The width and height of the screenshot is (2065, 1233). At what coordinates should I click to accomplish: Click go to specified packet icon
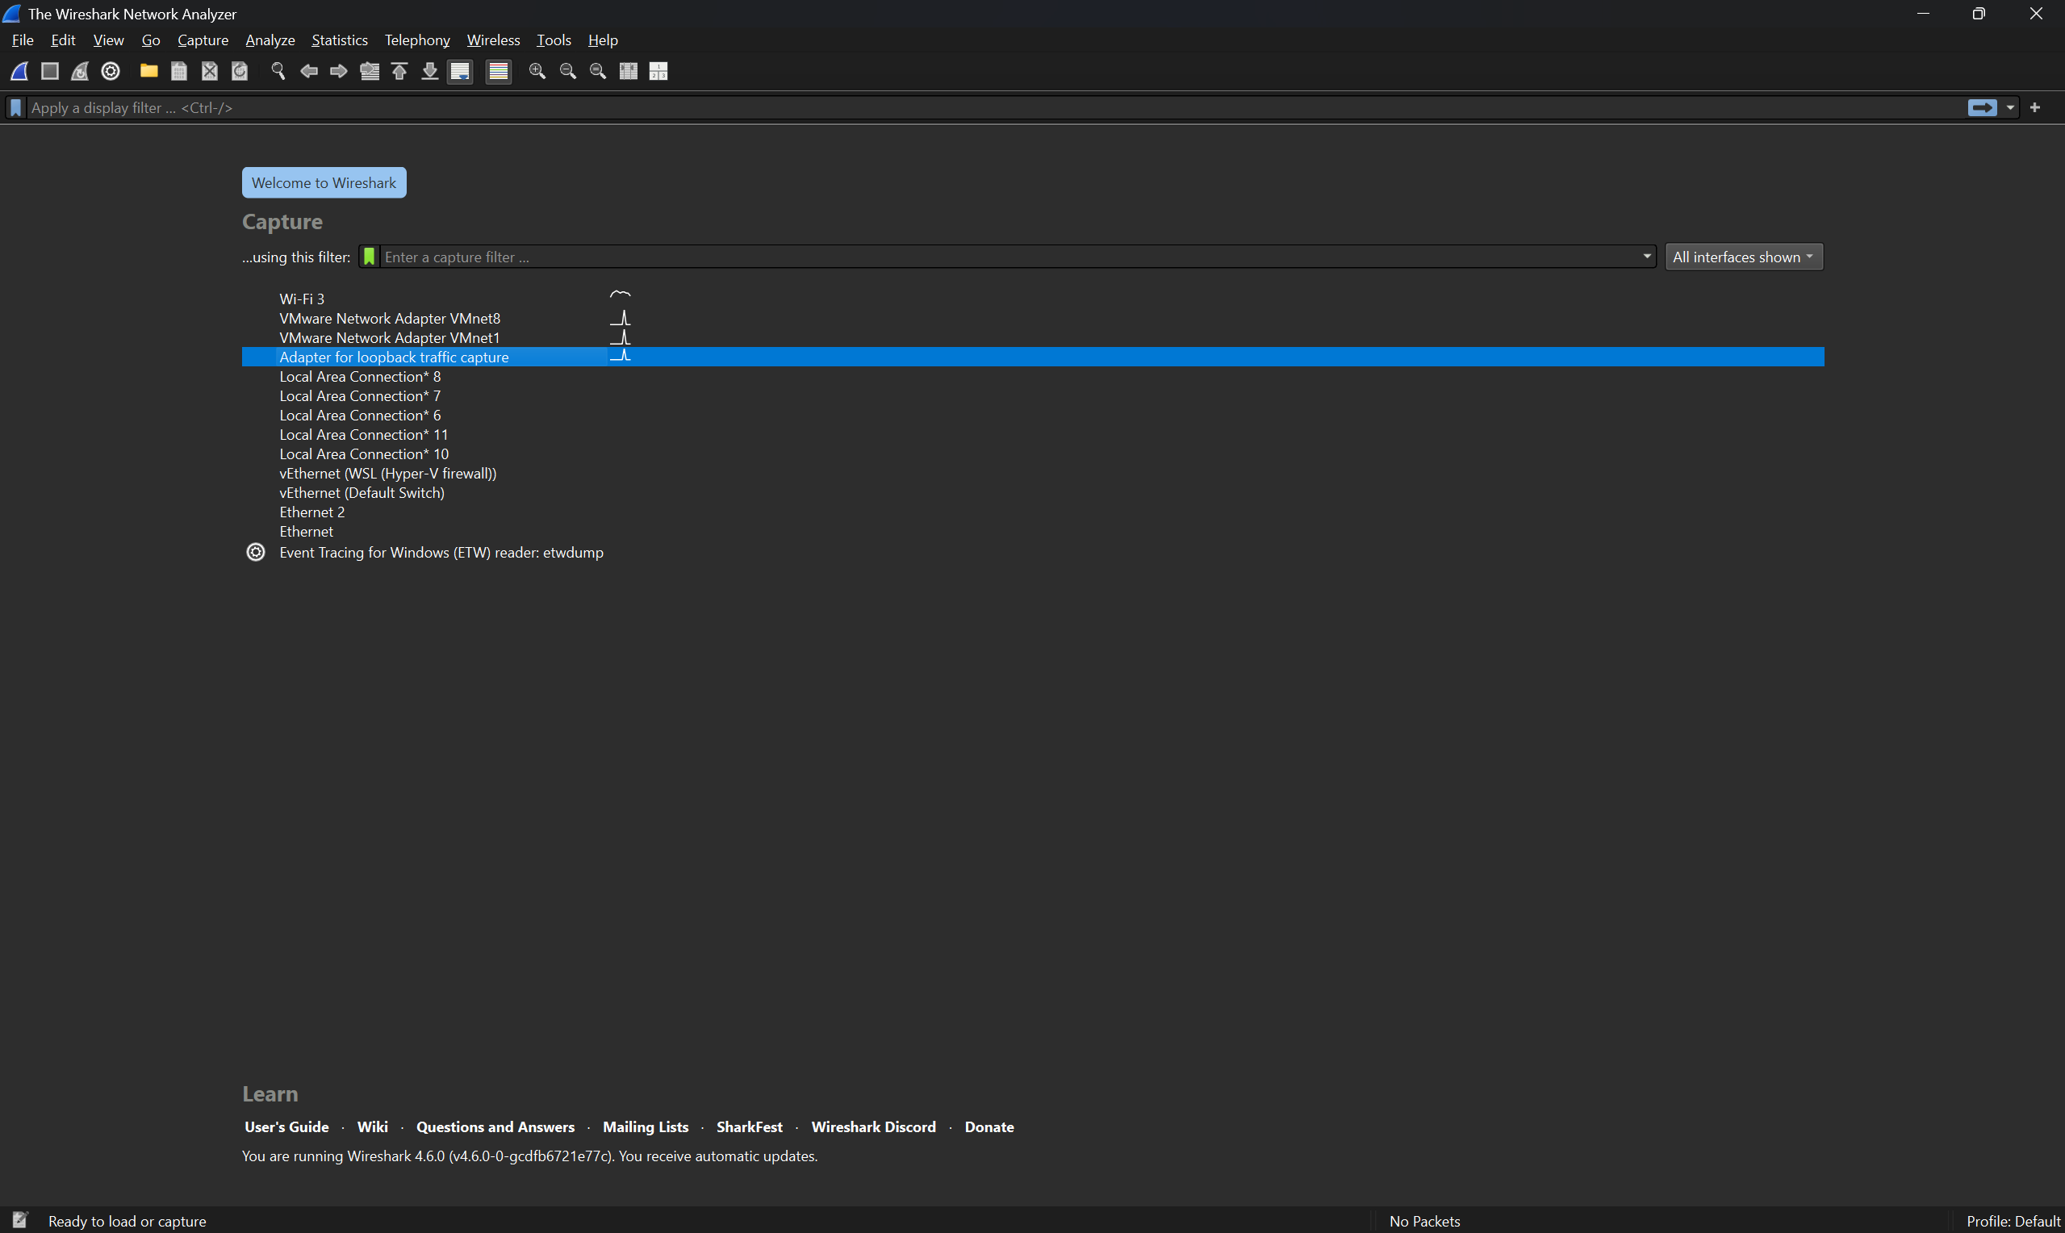pos(370,72)
